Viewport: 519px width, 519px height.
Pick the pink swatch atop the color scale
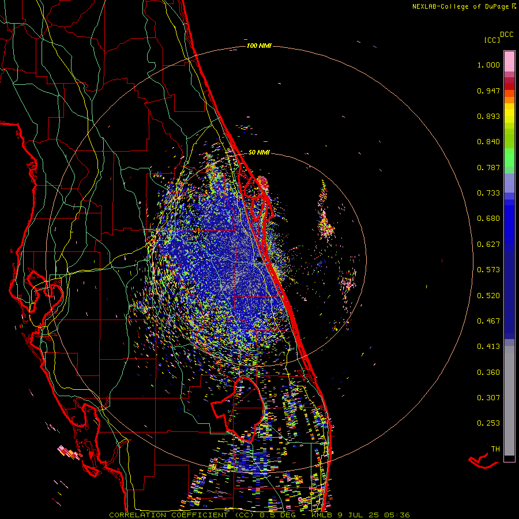click(509, 62)
